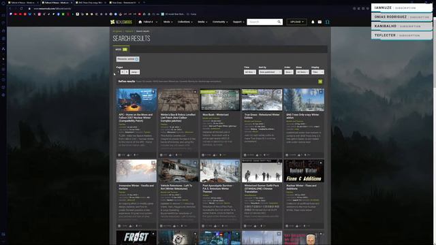Click the magnifier in the search box
The height and width of the screenshot is (245, 436).
click(279, 22)
